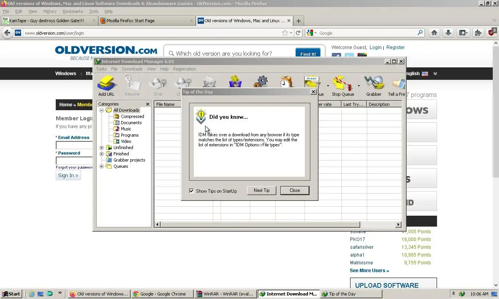
Task: Reload the page in Firefox
Action: pyautogui.click(x=298, y=33)
